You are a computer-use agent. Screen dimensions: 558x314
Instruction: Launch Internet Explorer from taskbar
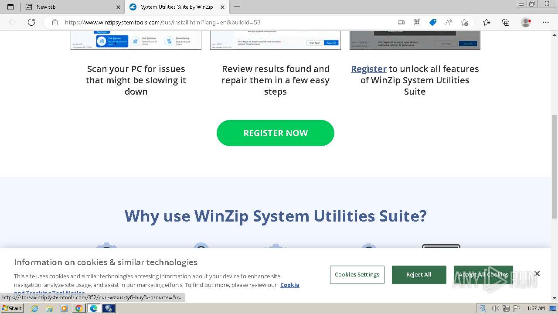34,308
